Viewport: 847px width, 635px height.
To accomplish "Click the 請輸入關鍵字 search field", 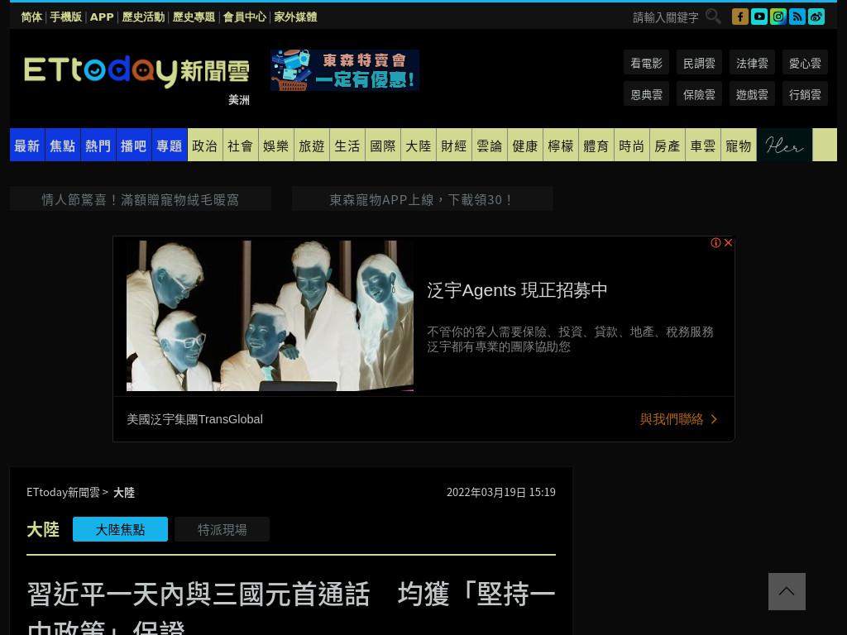I will (x=666, y=18).
